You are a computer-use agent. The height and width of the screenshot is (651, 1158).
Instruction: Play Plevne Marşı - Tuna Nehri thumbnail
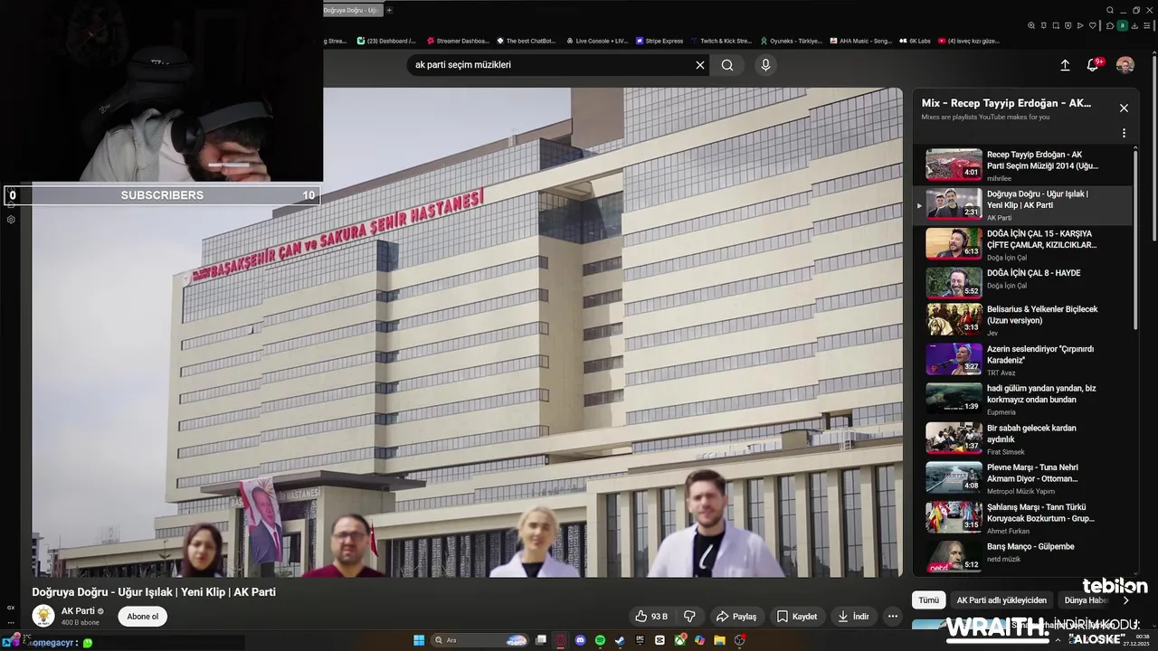(954, 476)
